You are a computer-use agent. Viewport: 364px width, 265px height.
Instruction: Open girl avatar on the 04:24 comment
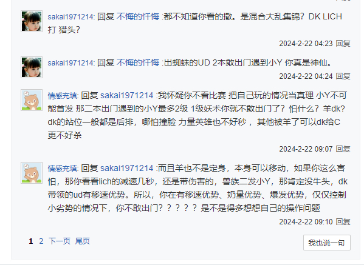32,67
